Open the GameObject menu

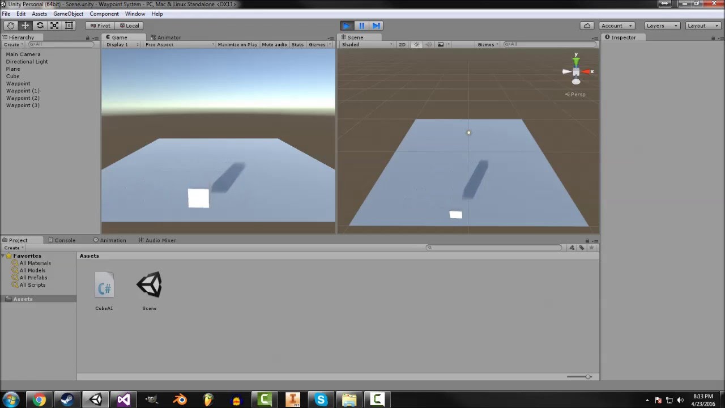(x=67, y=14)
